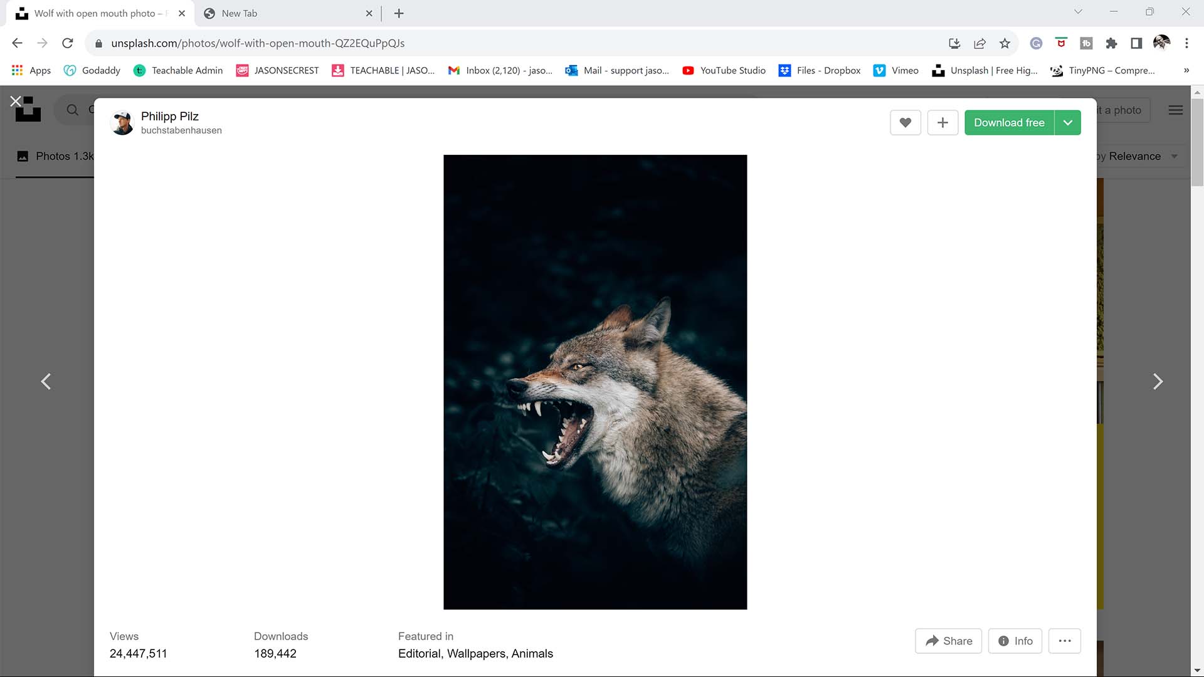Image resolution: width=1204 pixels, height=677 pixels.
Task: Open the Wallpapers featured link
Action: [x=477, y=653]
